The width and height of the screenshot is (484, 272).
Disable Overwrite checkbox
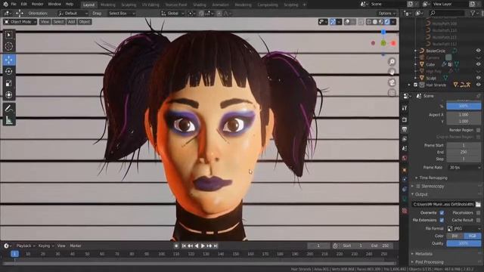tap(442, 213)
